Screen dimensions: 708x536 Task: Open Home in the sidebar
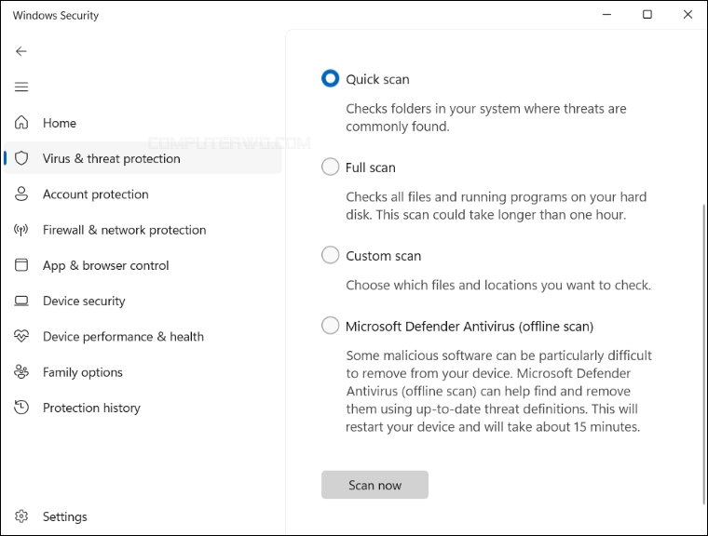[x=143, y=123]
